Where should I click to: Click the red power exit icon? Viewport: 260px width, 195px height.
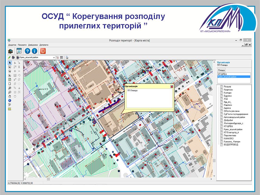coord(43,51)
